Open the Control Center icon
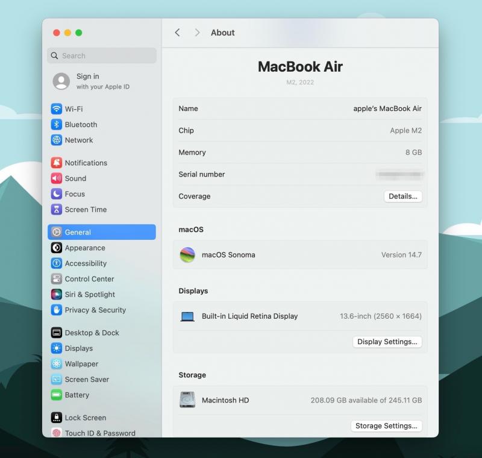This screenshot has height=458, width=482. point(56,279)
